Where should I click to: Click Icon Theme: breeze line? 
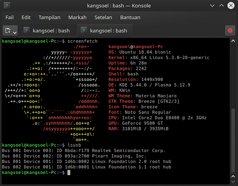click(133, 107)
